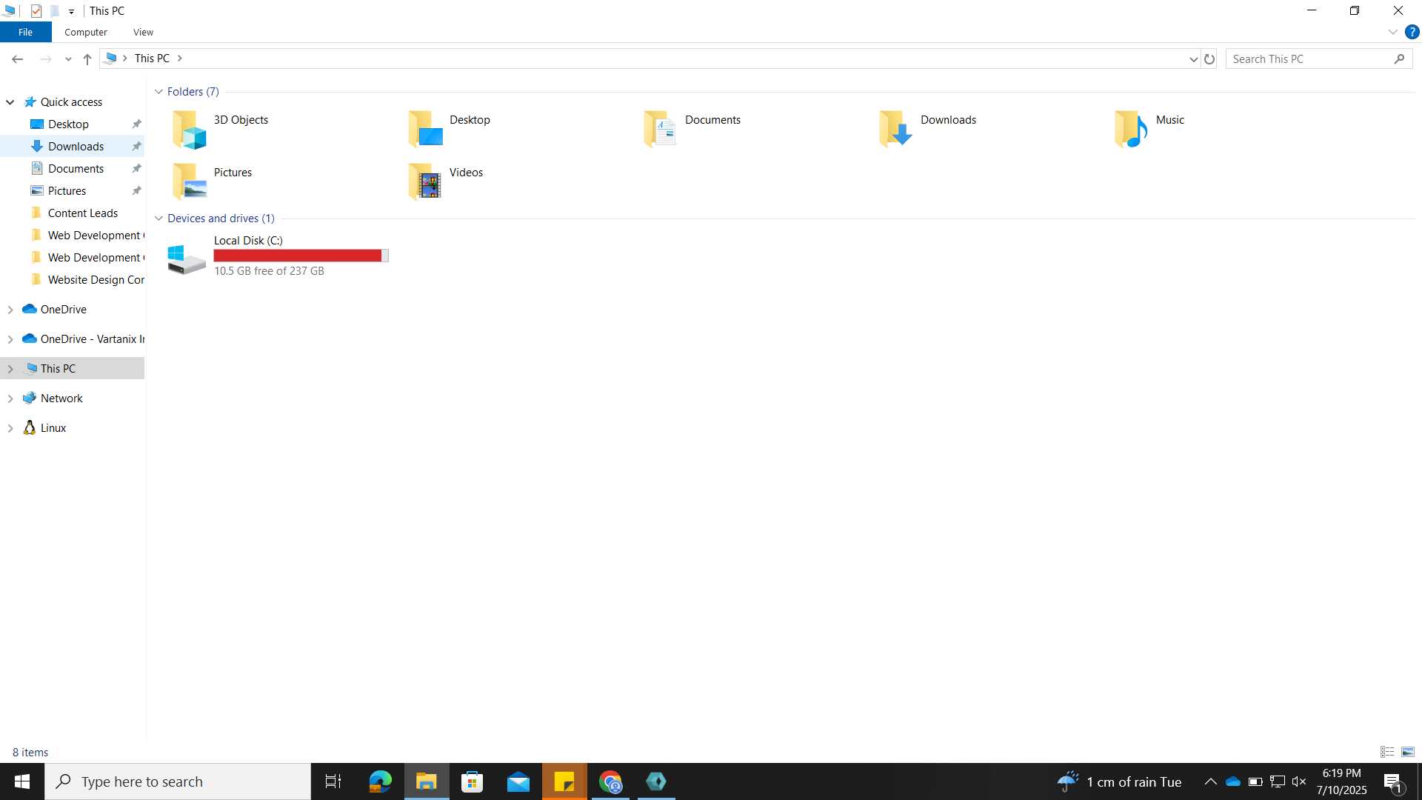Expand the This PC tree node
The height and width of the screenshot is (800, 1422).
(10, 369)
